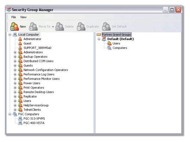
Task: Select the FGC-313-XPVM1 computer label
Action: pos(34,118)
